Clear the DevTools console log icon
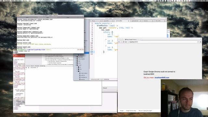The width and height of the screenshot is (208, 117). [x=26, y=68]
